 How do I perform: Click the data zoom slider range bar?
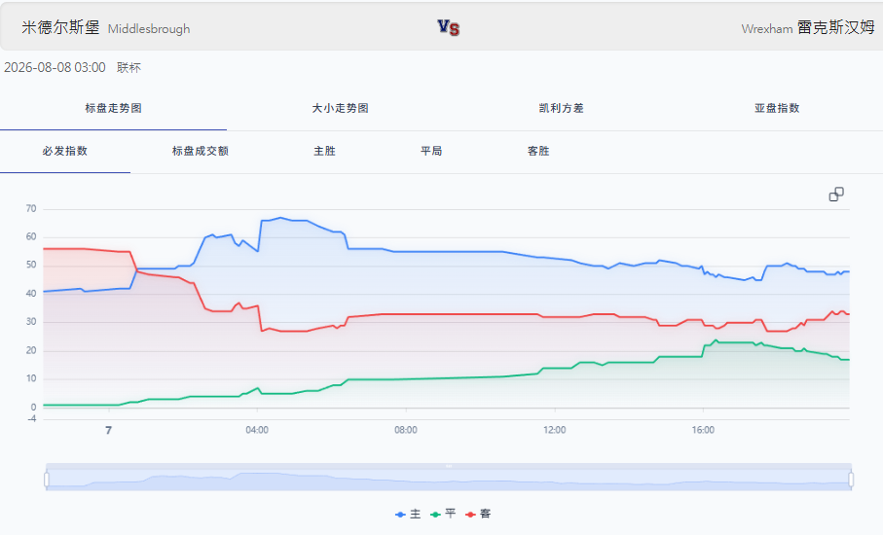[x=449, y=478]
